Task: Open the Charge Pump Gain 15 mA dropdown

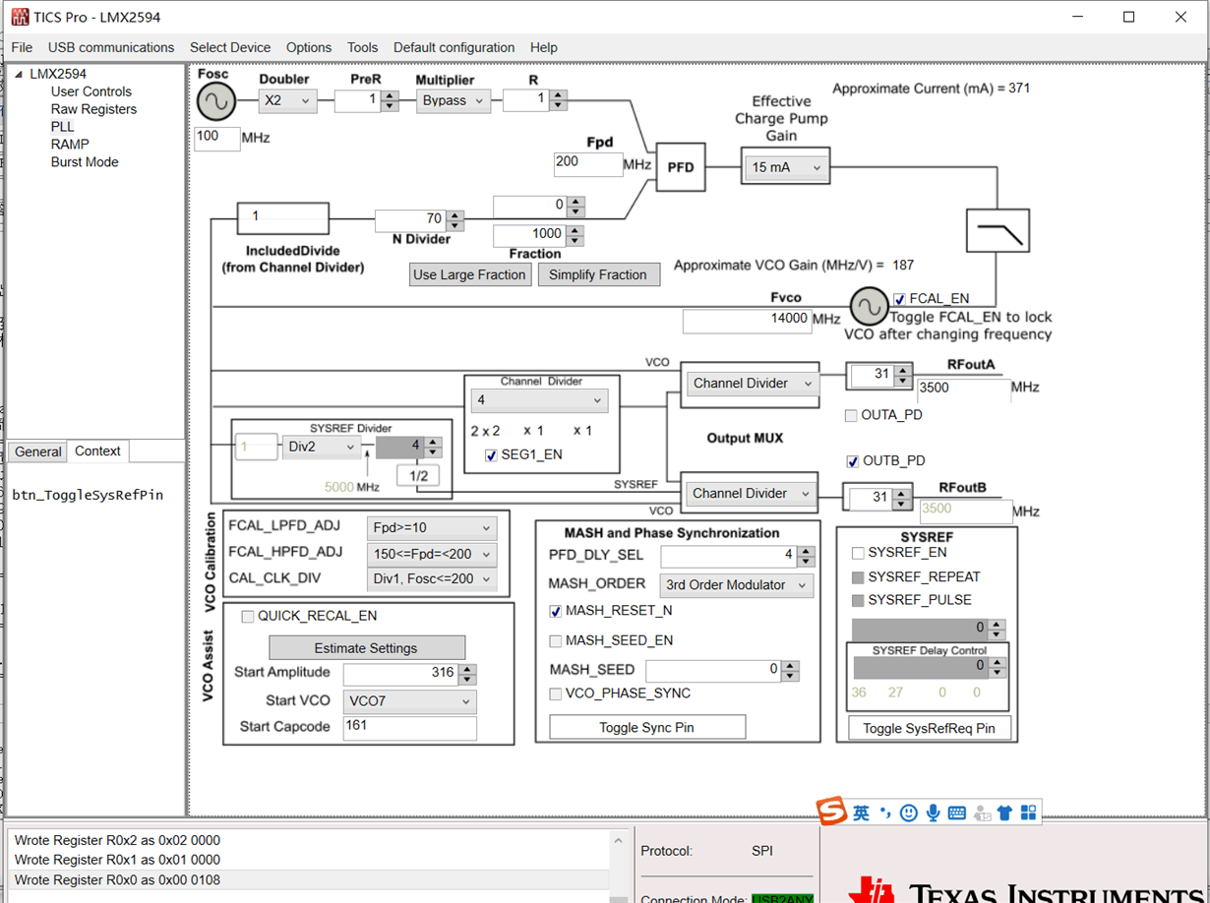Action: [786, 167]
